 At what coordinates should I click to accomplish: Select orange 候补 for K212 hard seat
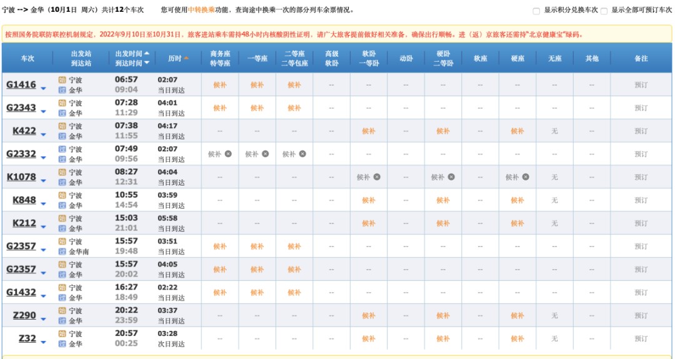point(517,224)
